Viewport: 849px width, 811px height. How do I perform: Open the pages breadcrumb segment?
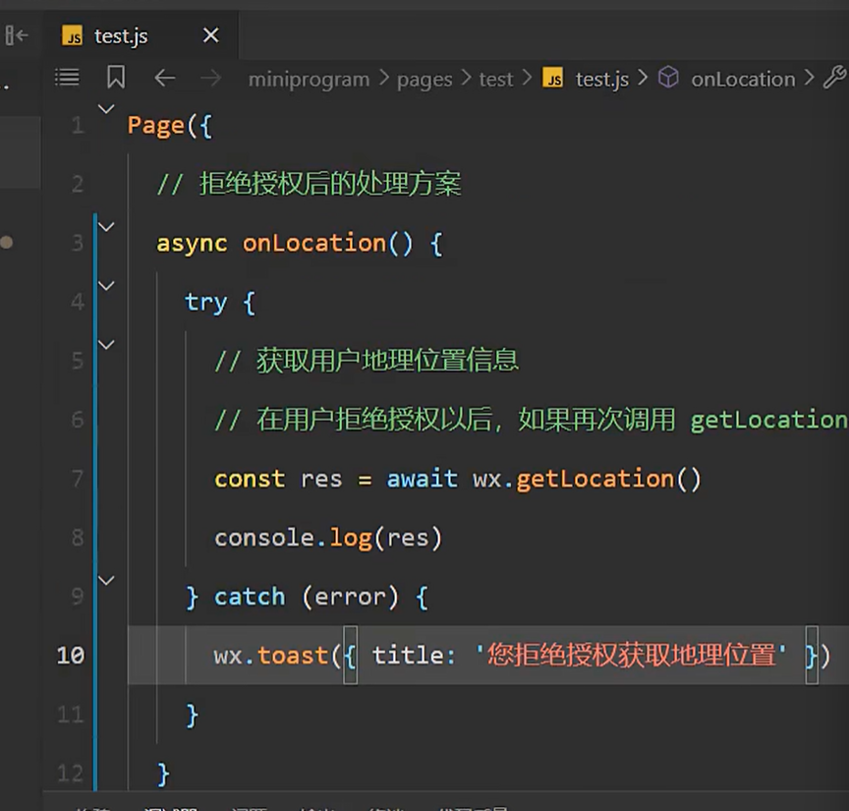tap(424, 80)
